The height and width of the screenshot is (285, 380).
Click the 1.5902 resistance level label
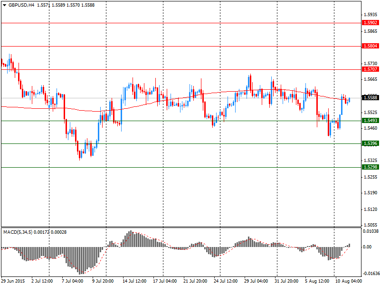pyautogui.click(x=370, y=23)
